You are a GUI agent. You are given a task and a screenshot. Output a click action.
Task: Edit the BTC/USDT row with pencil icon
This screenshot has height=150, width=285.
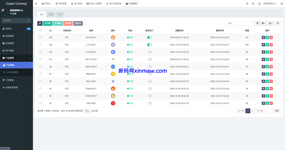click(267, 38)
